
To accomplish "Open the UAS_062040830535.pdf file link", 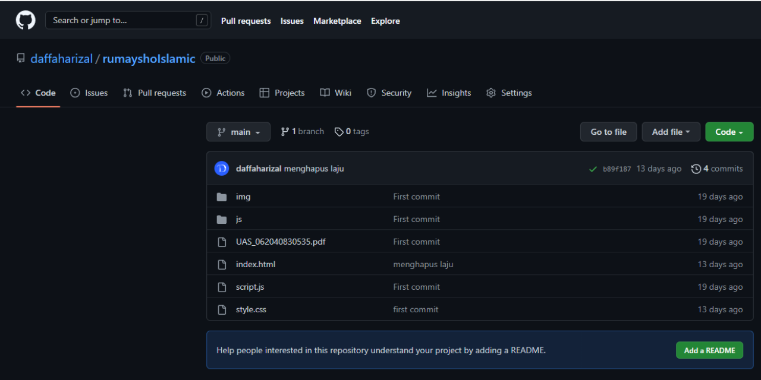I will pyautogui.click(x=280, y=241).
